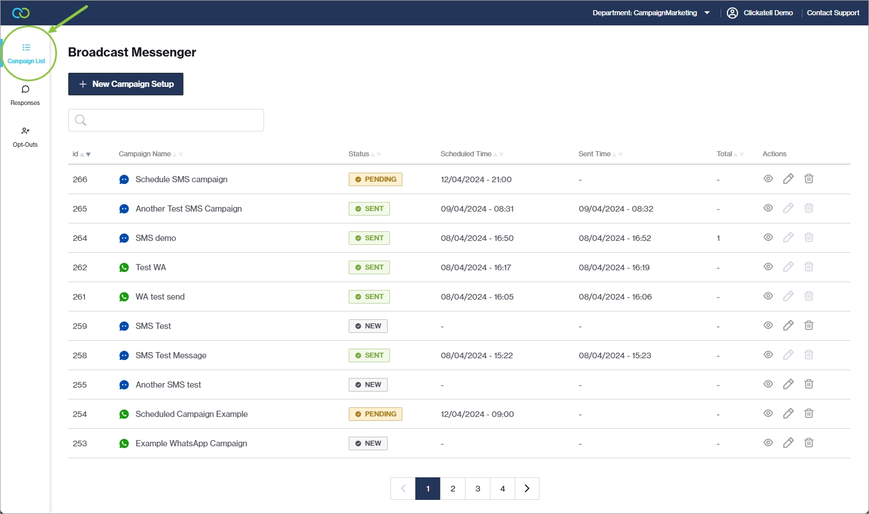
Task: Open the Contact Support link
Action: [x=833, y=13]
